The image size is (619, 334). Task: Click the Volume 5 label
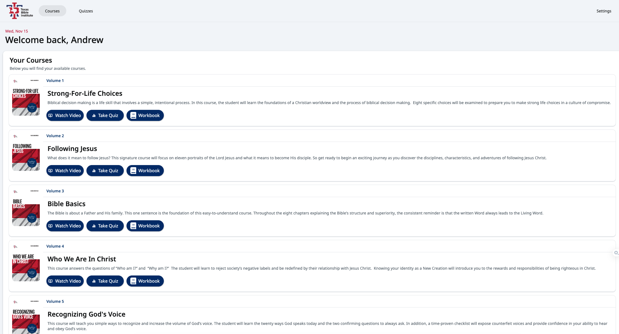pos(55,301)
